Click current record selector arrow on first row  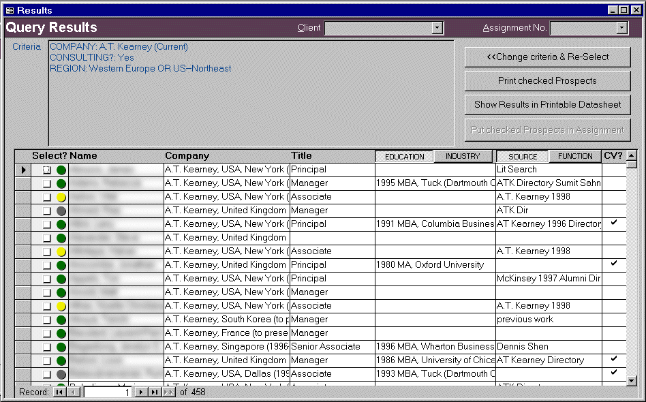[x=23, y=170]
